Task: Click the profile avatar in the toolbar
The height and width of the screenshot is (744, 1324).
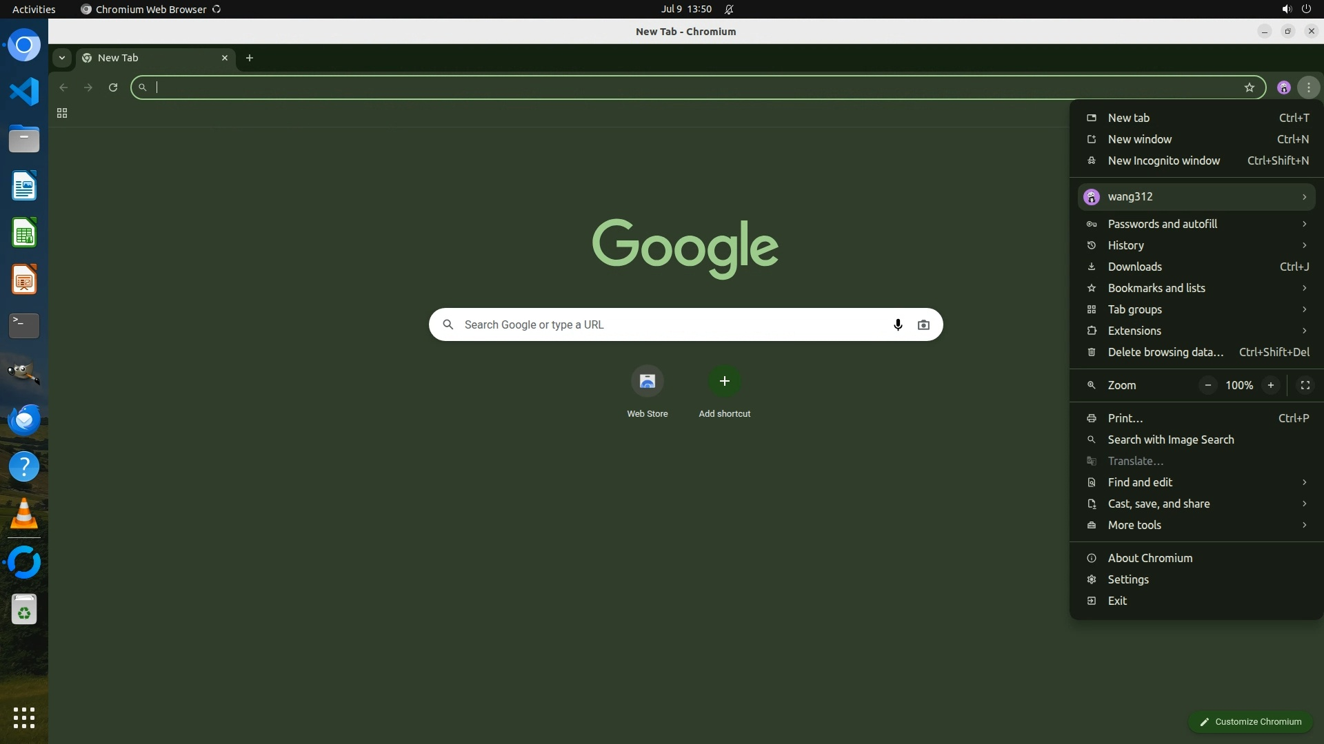Action: click(x=1283, y=87)
